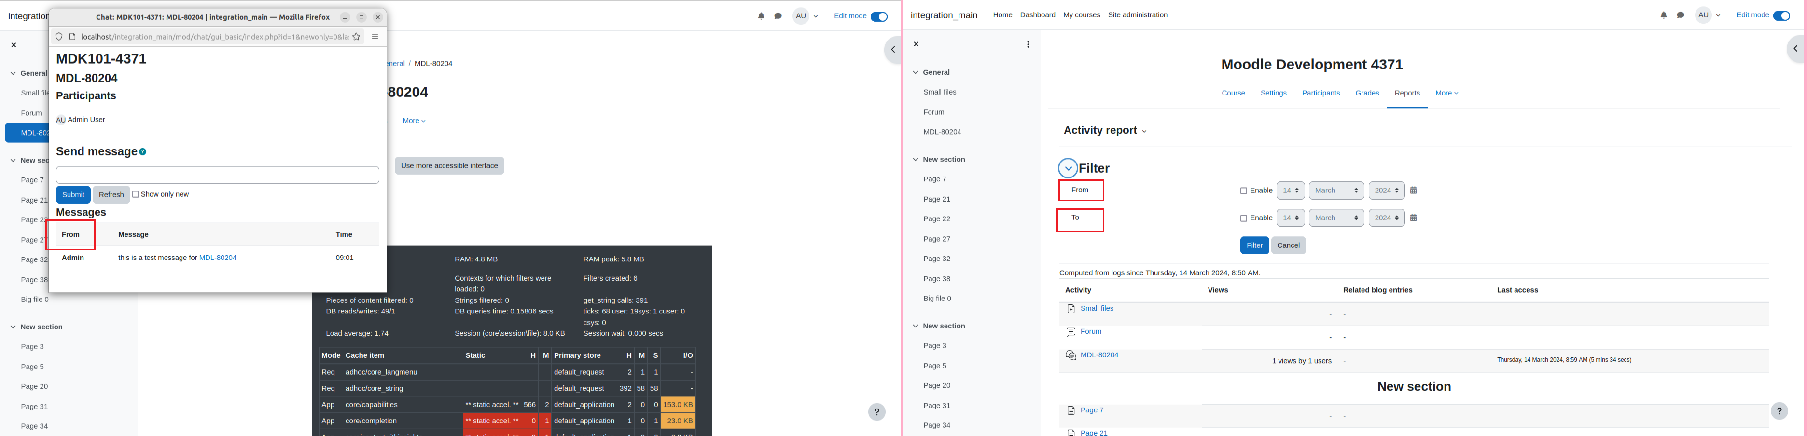Open the Participants tab
Viewport: 1807px width, 436px height.
click(x=1320, y=93)
